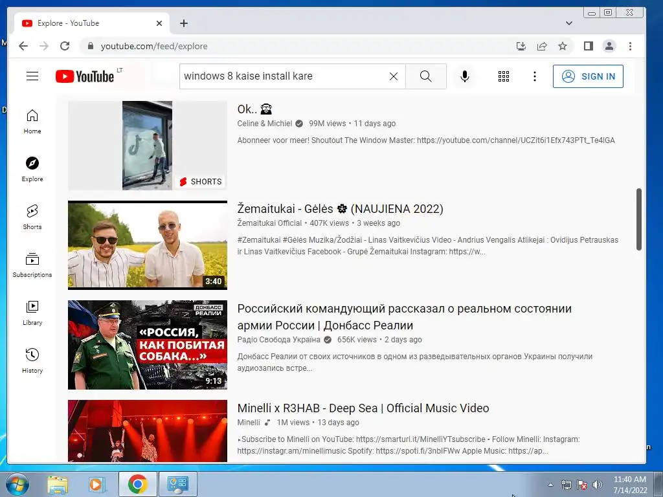Select the Explore - YouTube tab
Viewport: 663px width, 497px height.
pos(91,23)
